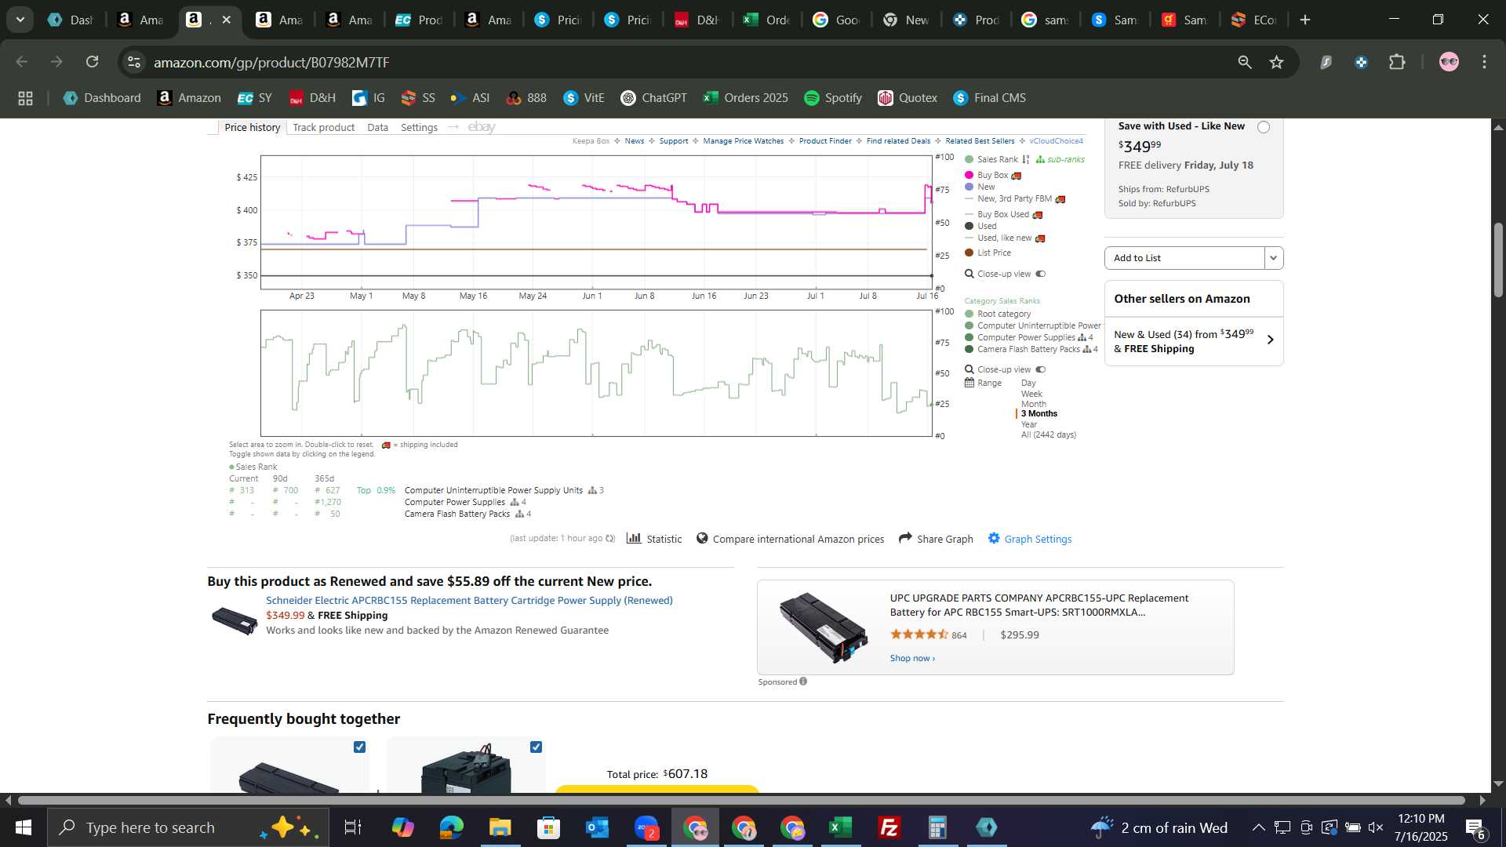This screenshot has height=847, width=1506.
Task: Open the Windows Start menu
Action: tap(24, 827)
